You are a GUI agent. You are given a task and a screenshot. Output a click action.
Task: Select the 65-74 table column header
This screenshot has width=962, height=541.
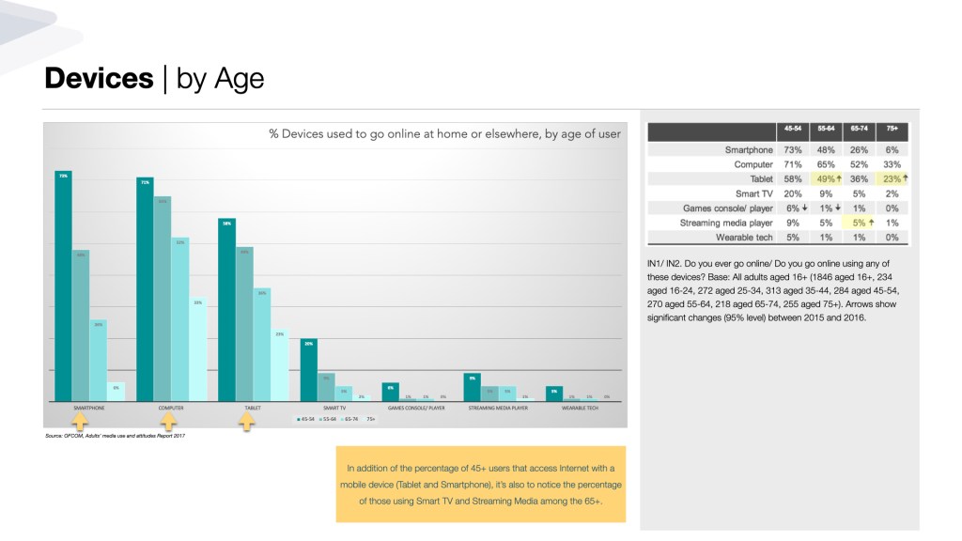[858, 127]
